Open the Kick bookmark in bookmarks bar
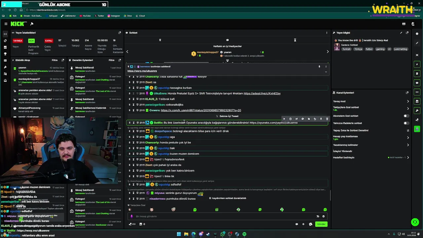423x238 pixels. coord(13,16)
